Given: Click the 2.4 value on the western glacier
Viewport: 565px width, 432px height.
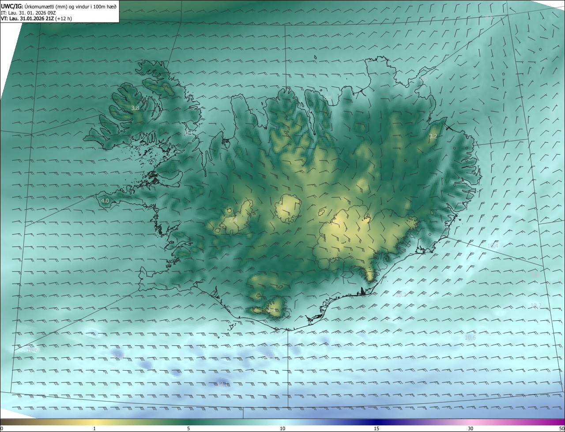Looking at the screenshot, I should 234,220.
